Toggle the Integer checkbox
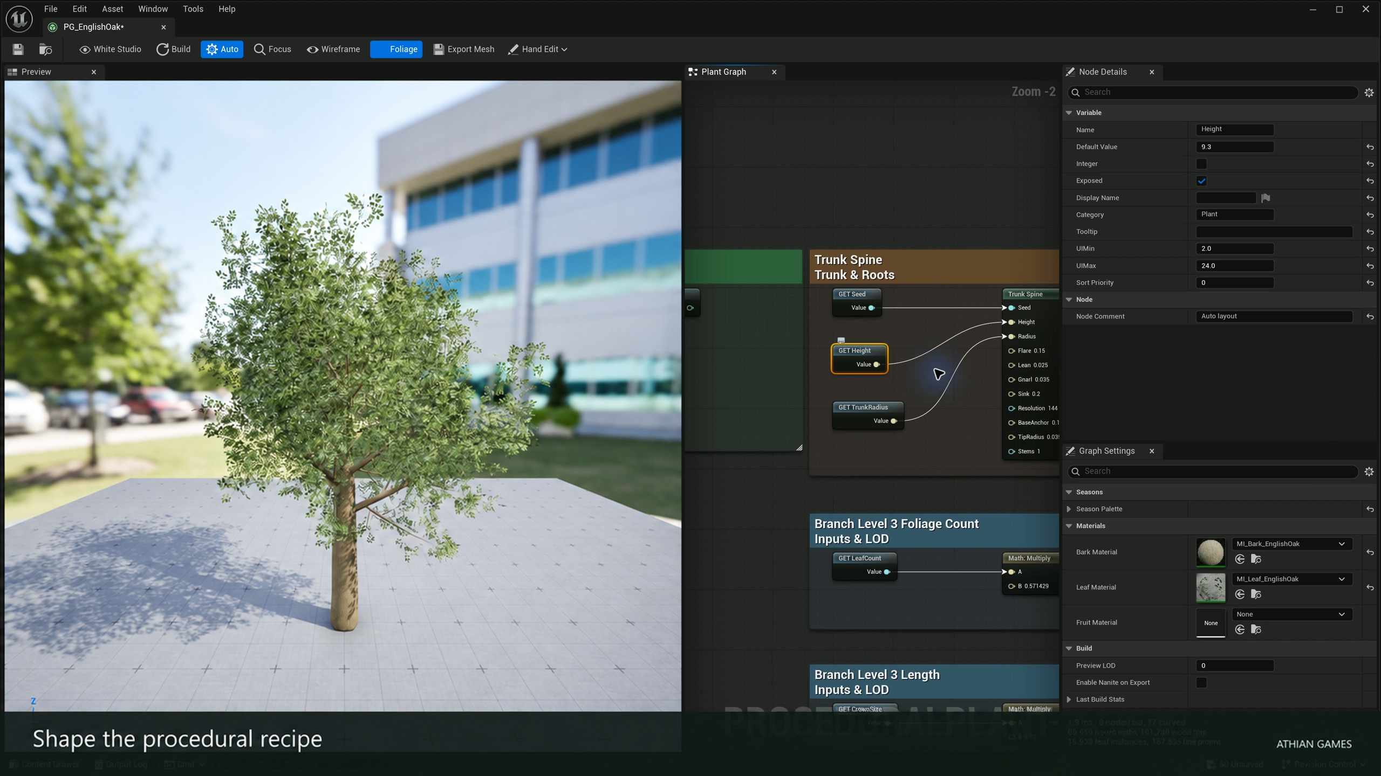 (1201, 164)
